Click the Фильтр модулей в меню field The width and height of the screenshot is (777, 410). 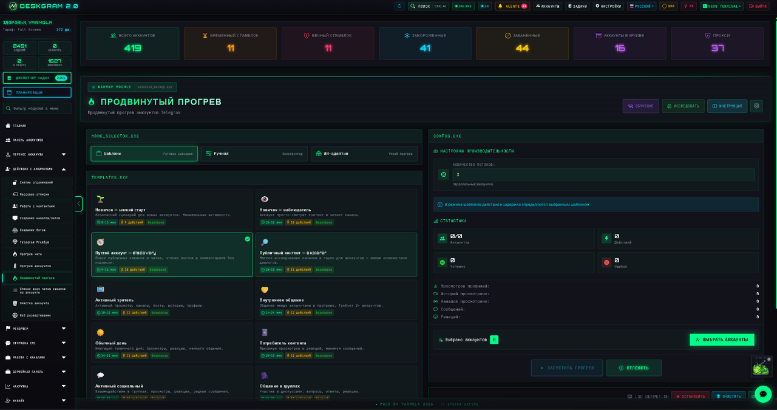pyautogui.click(x=37, y=108)
